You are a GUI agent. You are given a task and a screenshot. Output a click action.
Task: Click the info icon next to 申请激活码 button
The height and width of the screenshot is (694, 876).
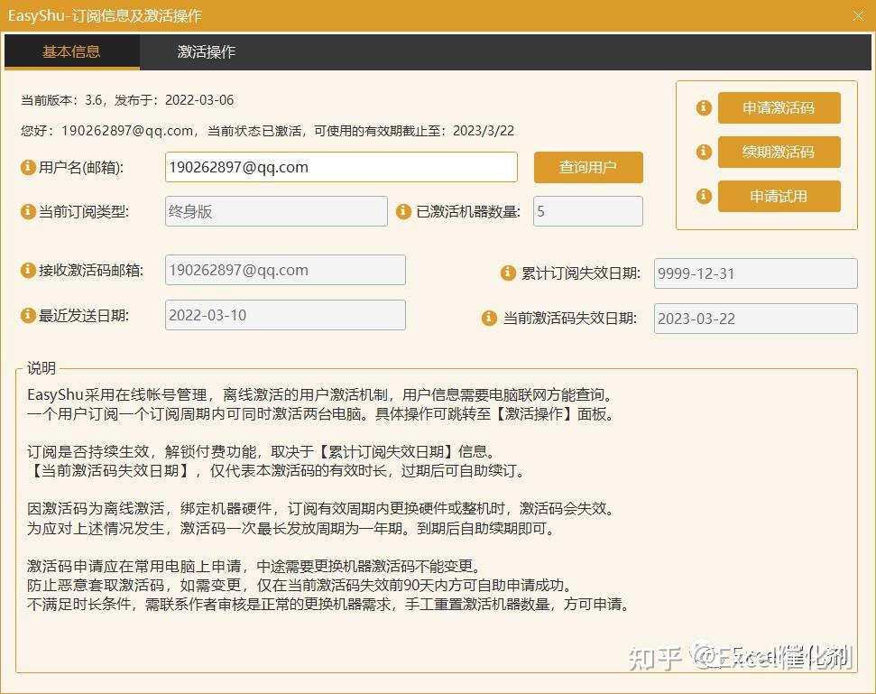tap(703, 107)
